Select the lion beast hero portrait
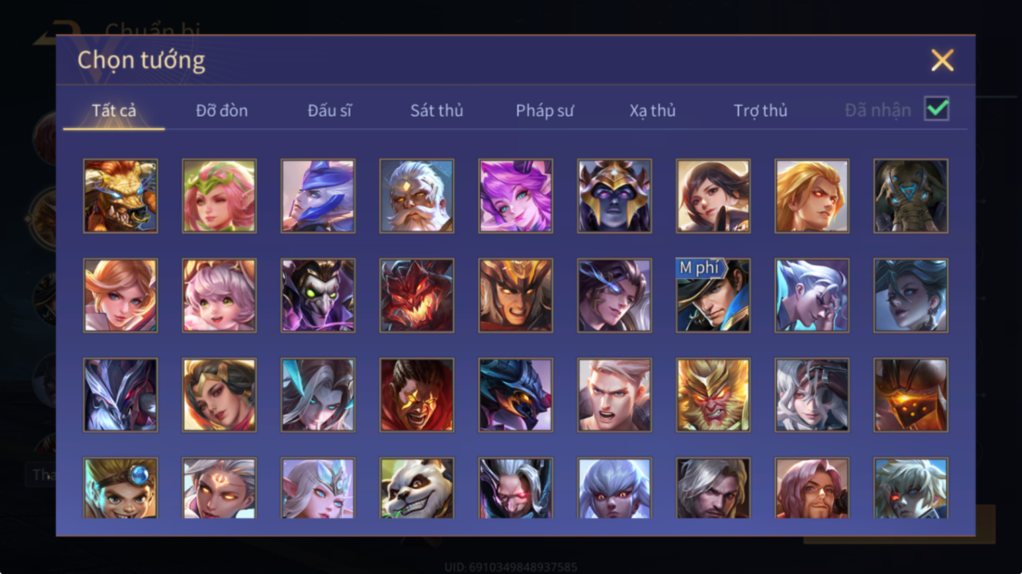The width and height of the screenshot is (1022, 574). click(x=120, y=196)
